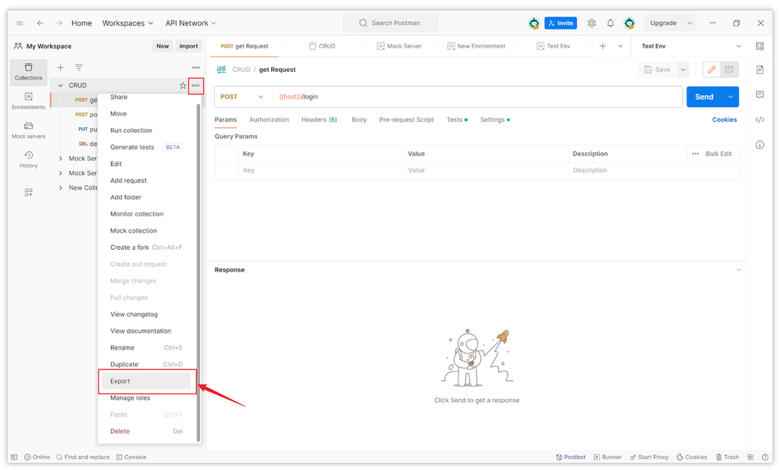Collapse the CRUD collection
781x470 pixels.
pos(61,86)
